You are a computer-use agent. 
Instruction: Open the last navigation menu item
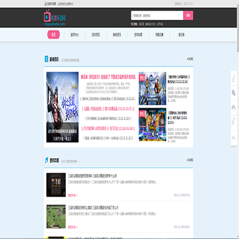[181, 35]
